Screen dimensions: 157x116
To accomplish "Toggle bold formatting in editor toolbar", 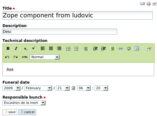I will [8, 49].
